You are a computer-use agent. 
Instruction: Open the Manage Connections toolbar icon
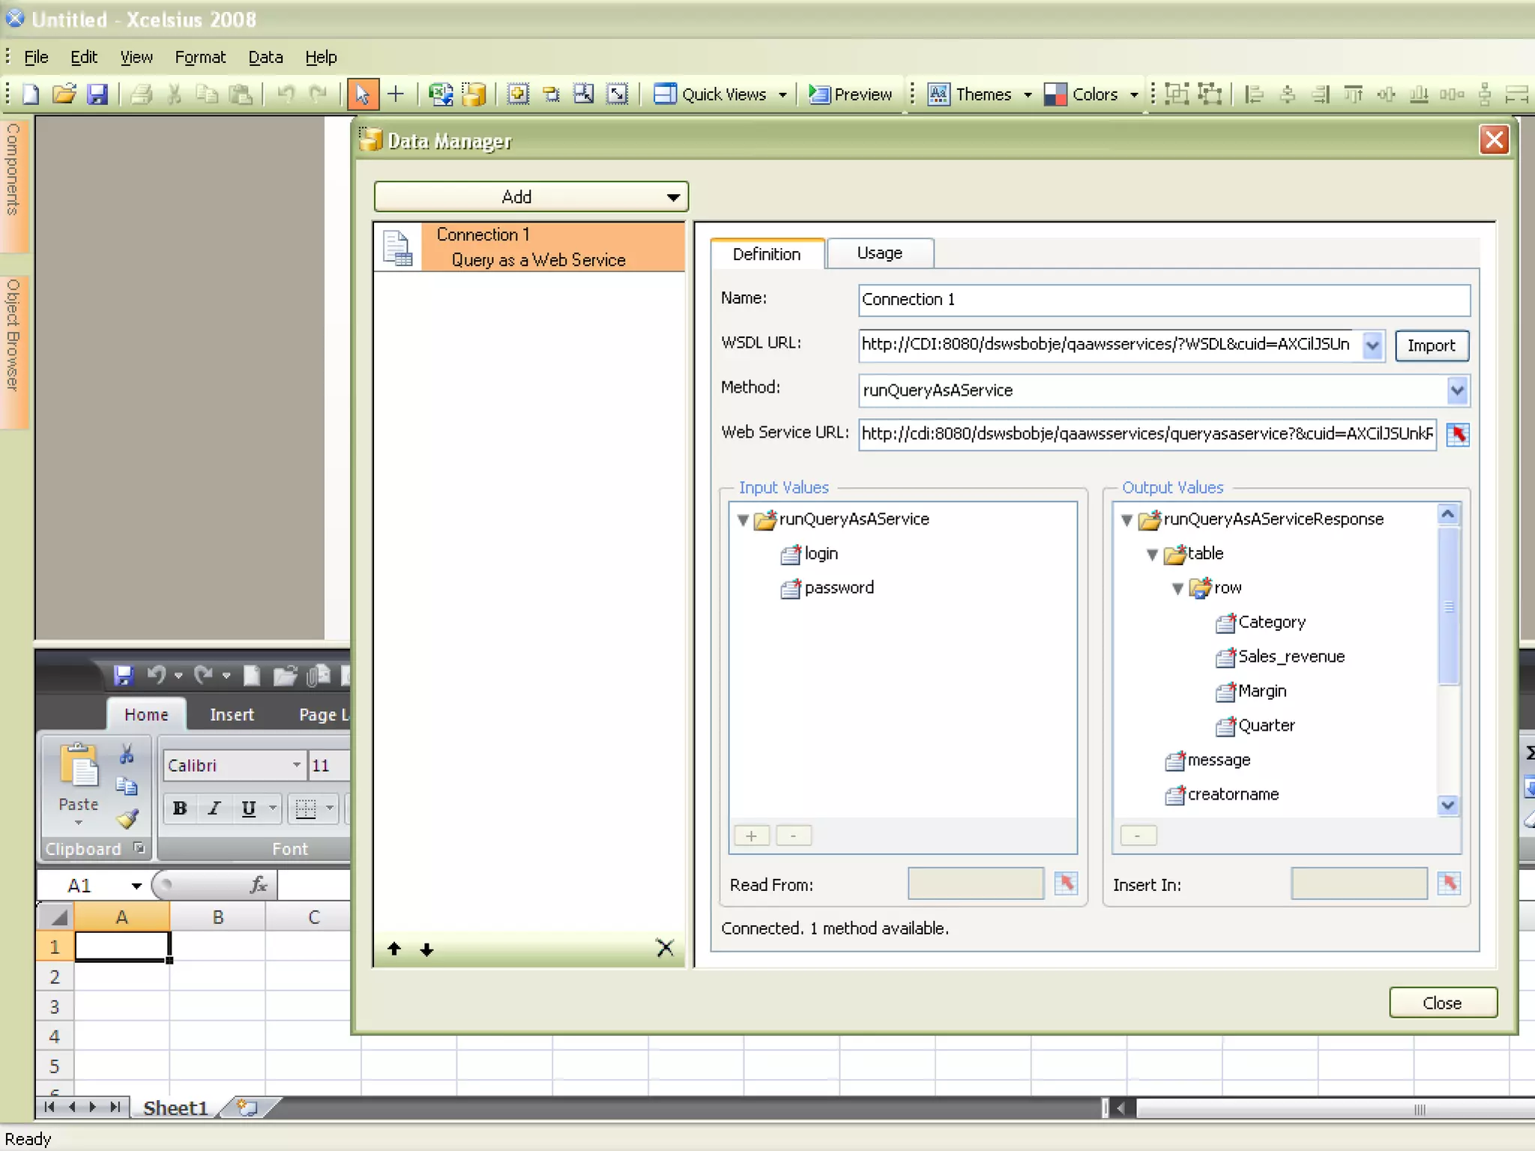[474, 94]
